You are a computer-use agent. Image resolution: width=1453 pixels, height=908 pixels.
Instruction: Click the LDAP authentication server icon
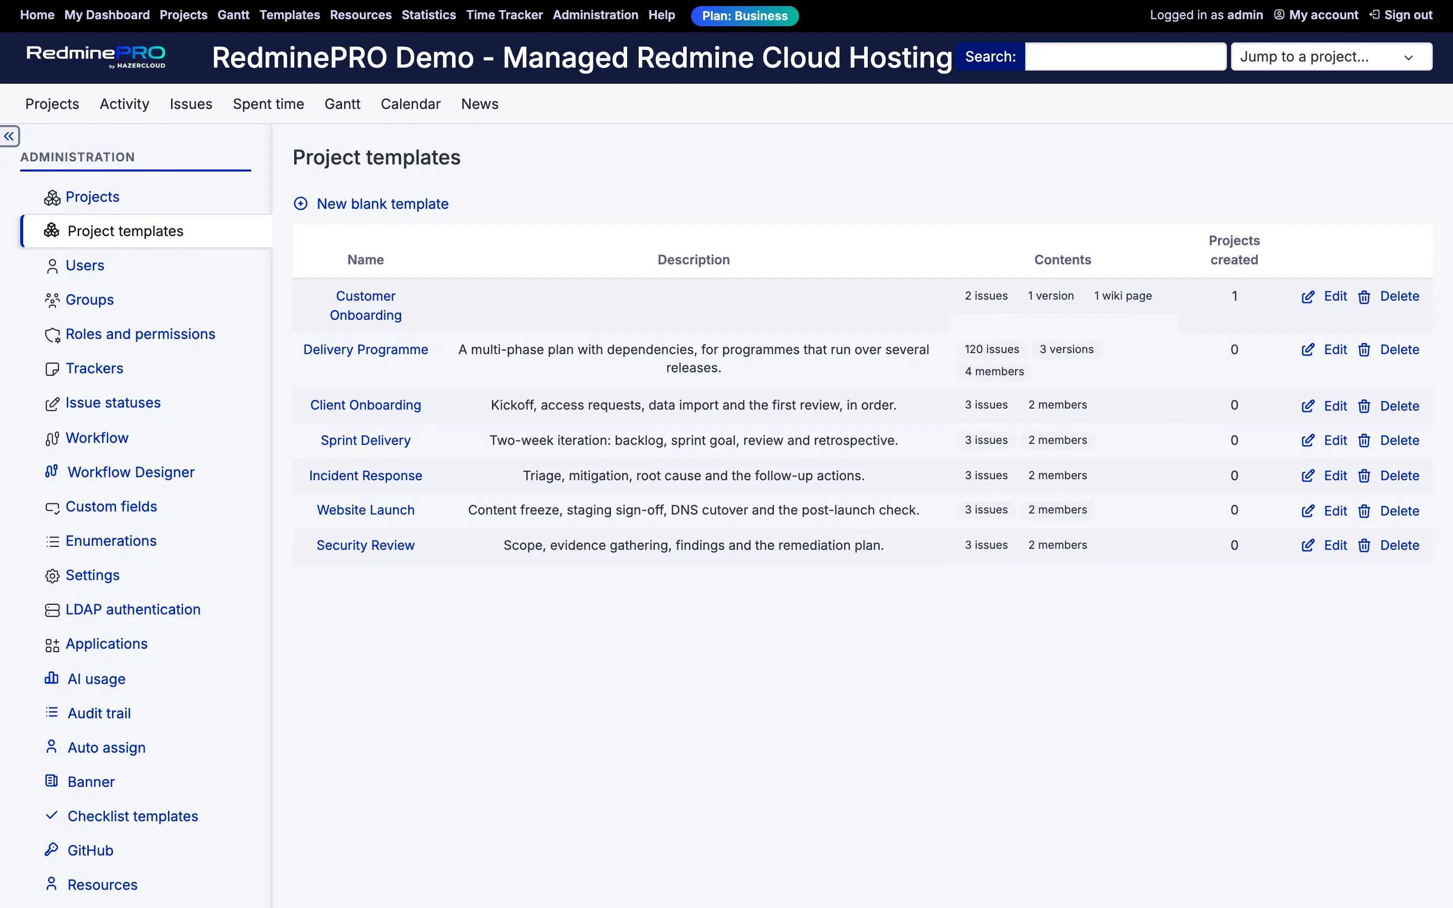(52, 610)
